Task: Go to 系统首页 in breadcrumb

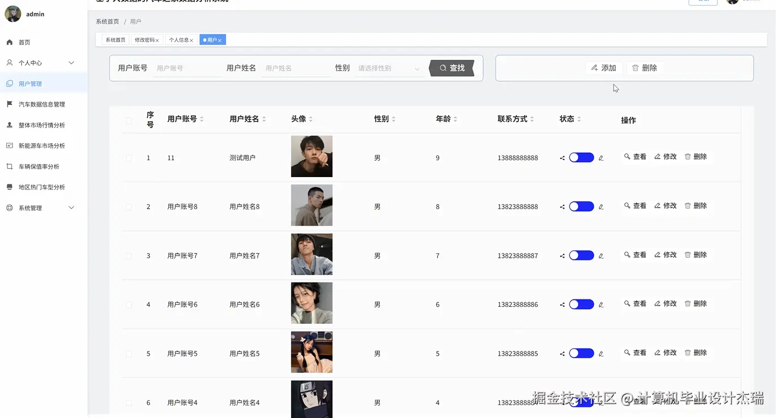Action: [x=107, y=21]
